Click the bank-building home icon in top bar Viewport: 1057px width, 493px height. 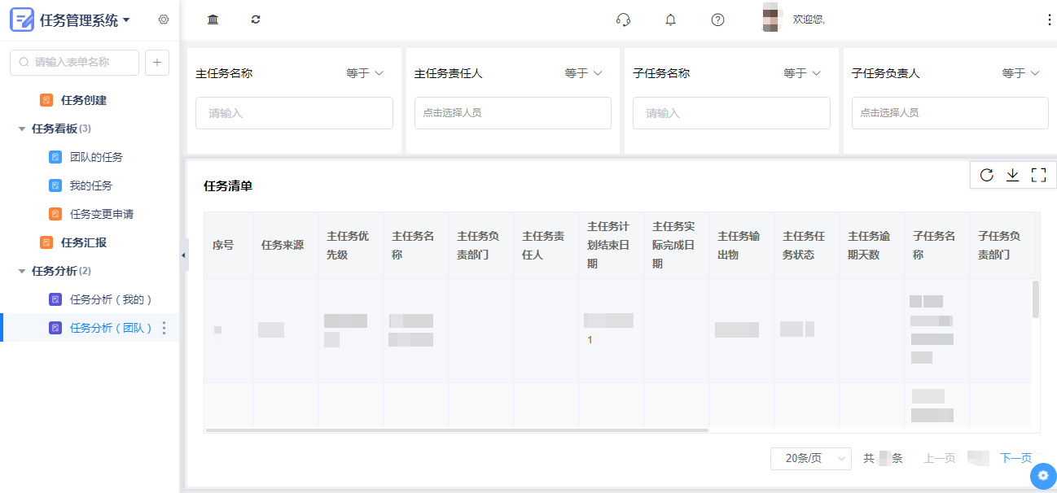pyautogui.click(x=213, y=20)
